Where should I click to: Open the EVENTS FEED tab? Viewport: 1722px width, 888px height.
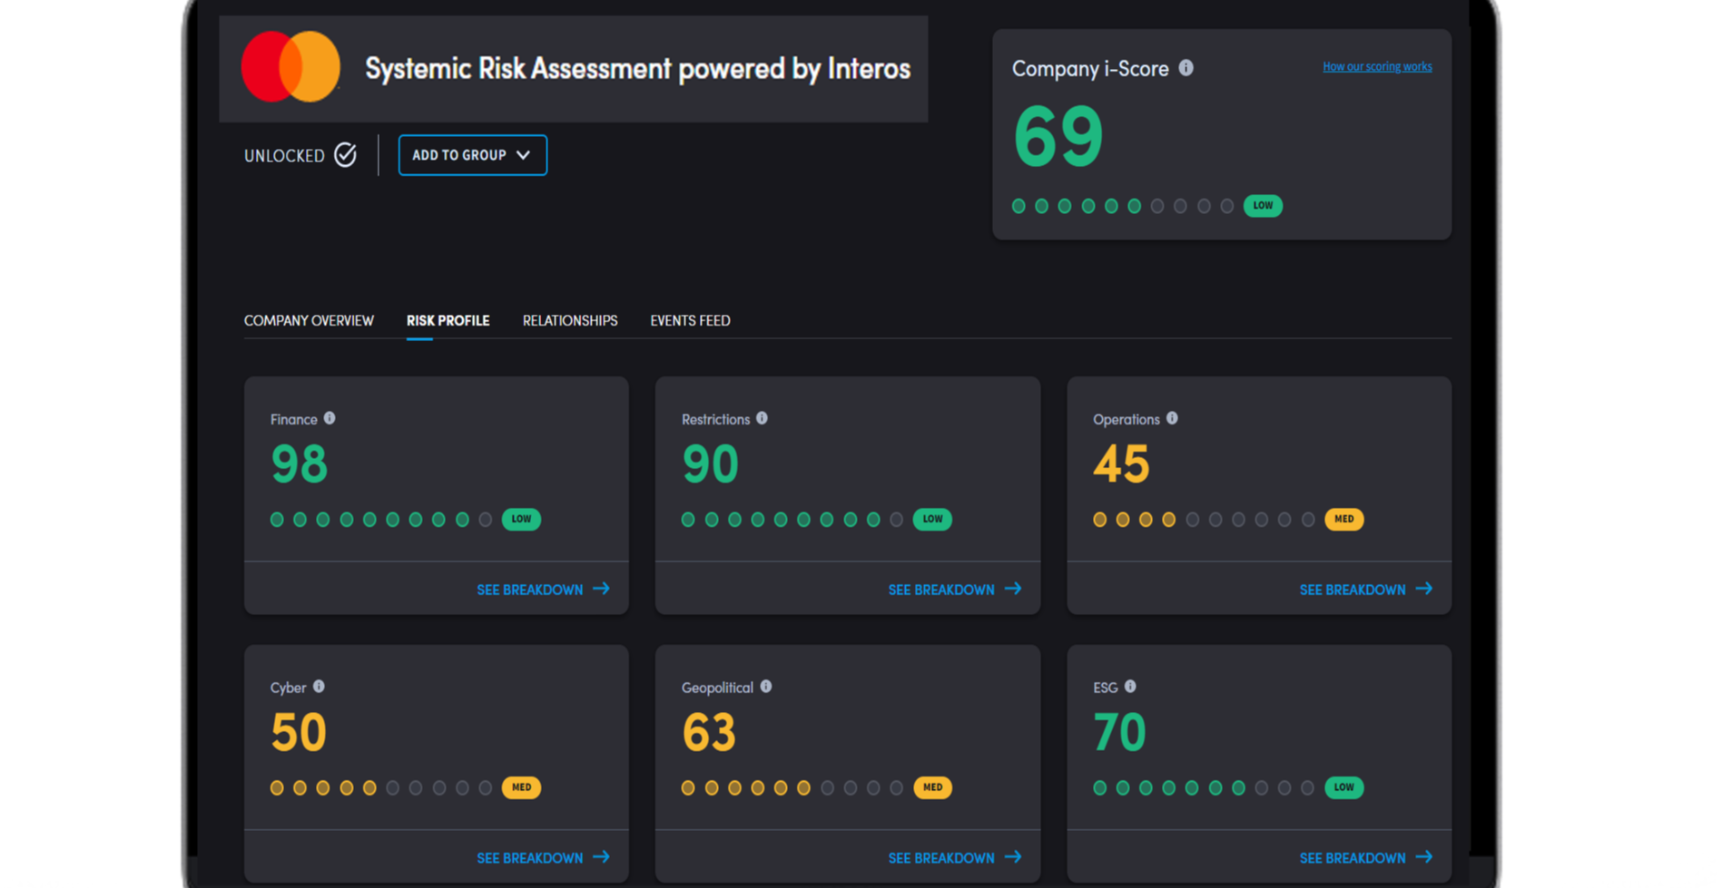[x=690, y=320]
